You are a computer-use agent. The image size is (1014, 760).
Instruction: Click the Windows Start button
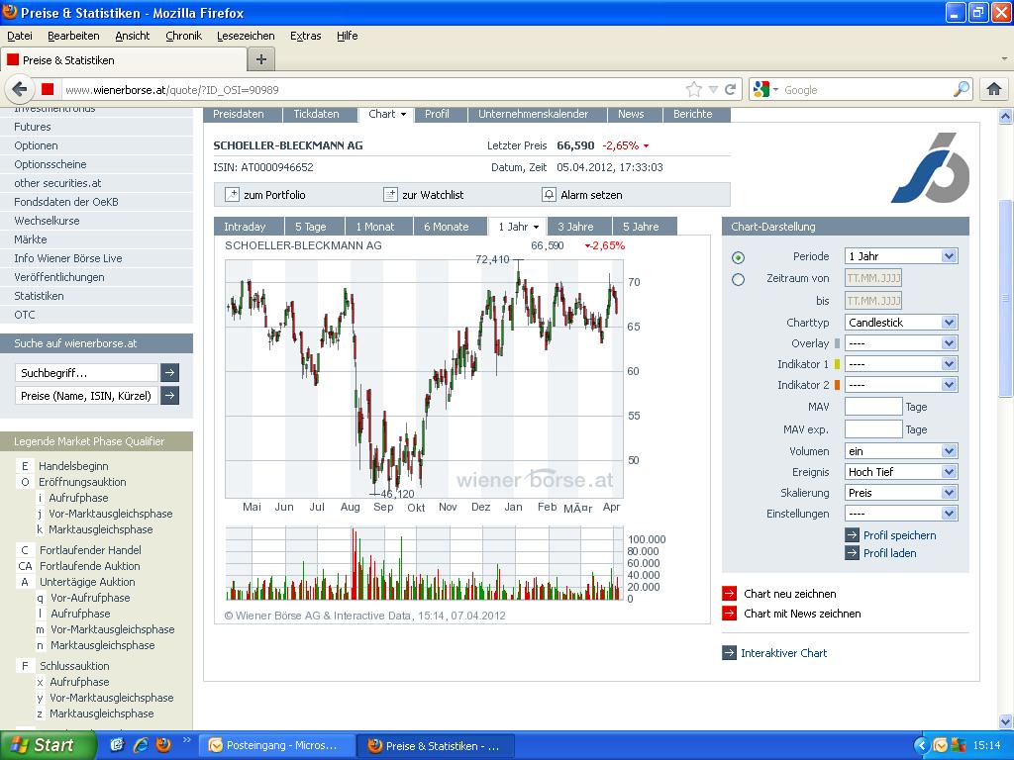coord(47,745)
